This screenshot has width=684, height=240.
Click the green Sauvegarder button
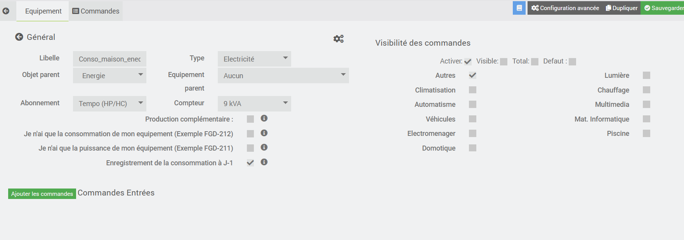tap(663, 8)
